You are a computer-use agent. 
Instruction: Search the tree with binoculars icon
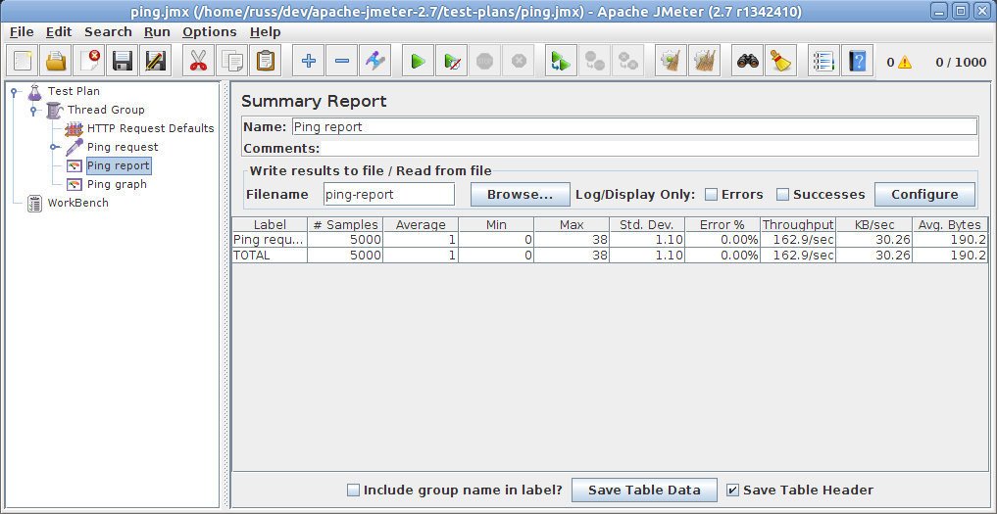pyautogui.click(x=748, y=61)
